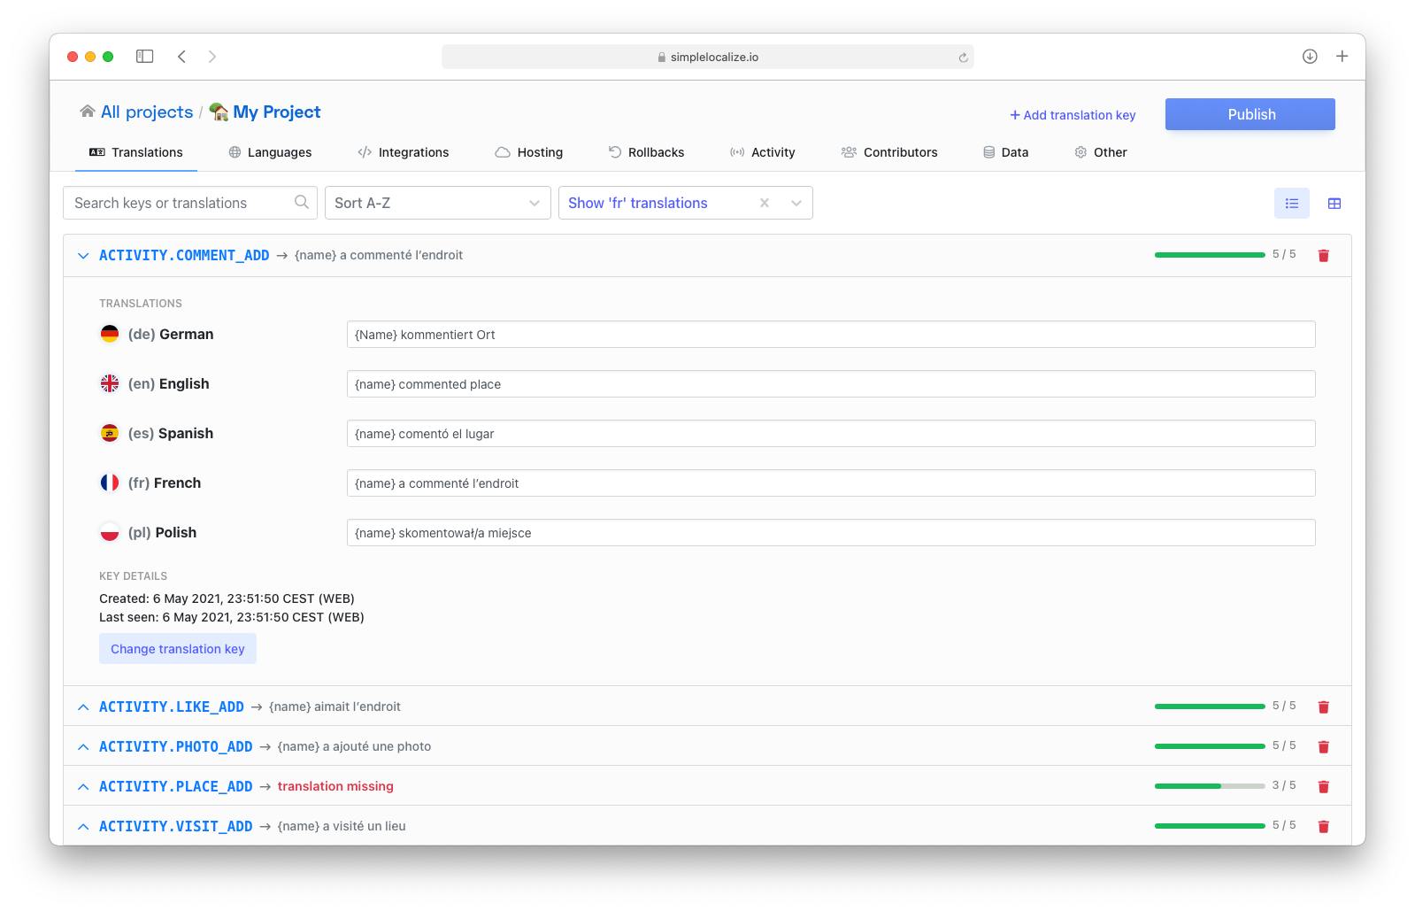This screenshot has height=911, width=1415.
Task: Click '{name} a visité un lieu' text
Action: tap(342, 827)
